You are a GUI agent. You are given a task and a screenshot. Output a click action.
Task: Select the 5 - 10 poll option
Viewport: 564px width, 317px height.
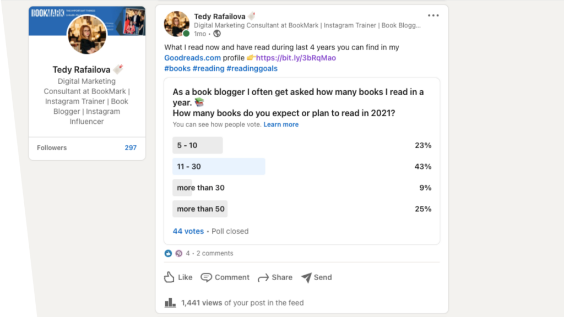[301, 145]
